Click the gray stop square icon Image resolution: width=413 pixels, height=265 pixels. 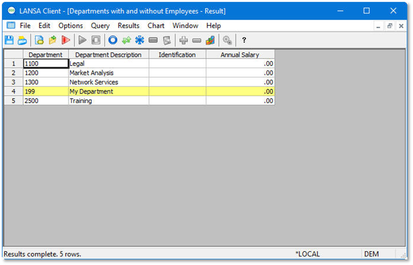96,40
